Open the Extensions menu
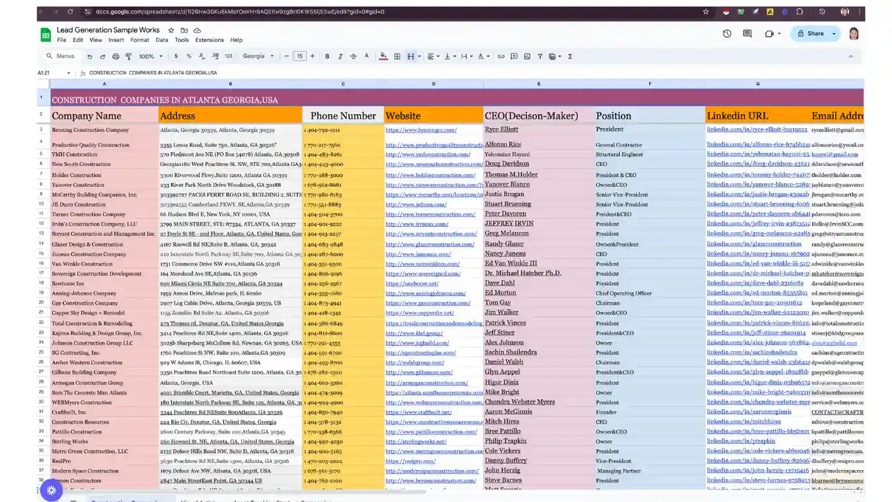 click(x=209, y=40)
